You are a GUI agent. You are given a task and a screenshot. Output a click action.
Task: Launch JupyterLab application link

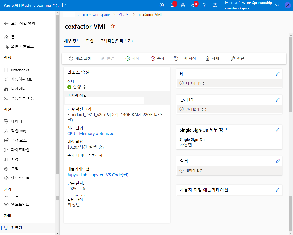tap(77, 175)
